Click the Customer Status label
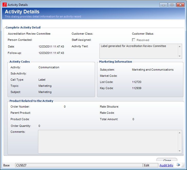187x170 pixels. click(x=143, y=34)
